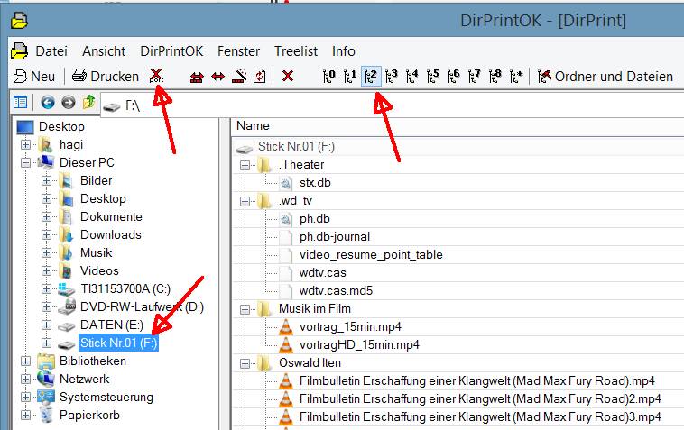The width and height of the screenshot is (684, 430).
Task: Expand the Downloads folder node
Action: 46,234
